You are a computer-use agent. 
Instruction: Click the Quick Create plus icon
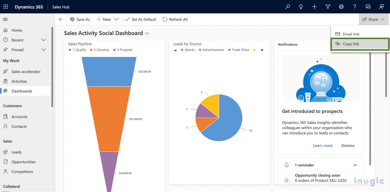[314, 7]
